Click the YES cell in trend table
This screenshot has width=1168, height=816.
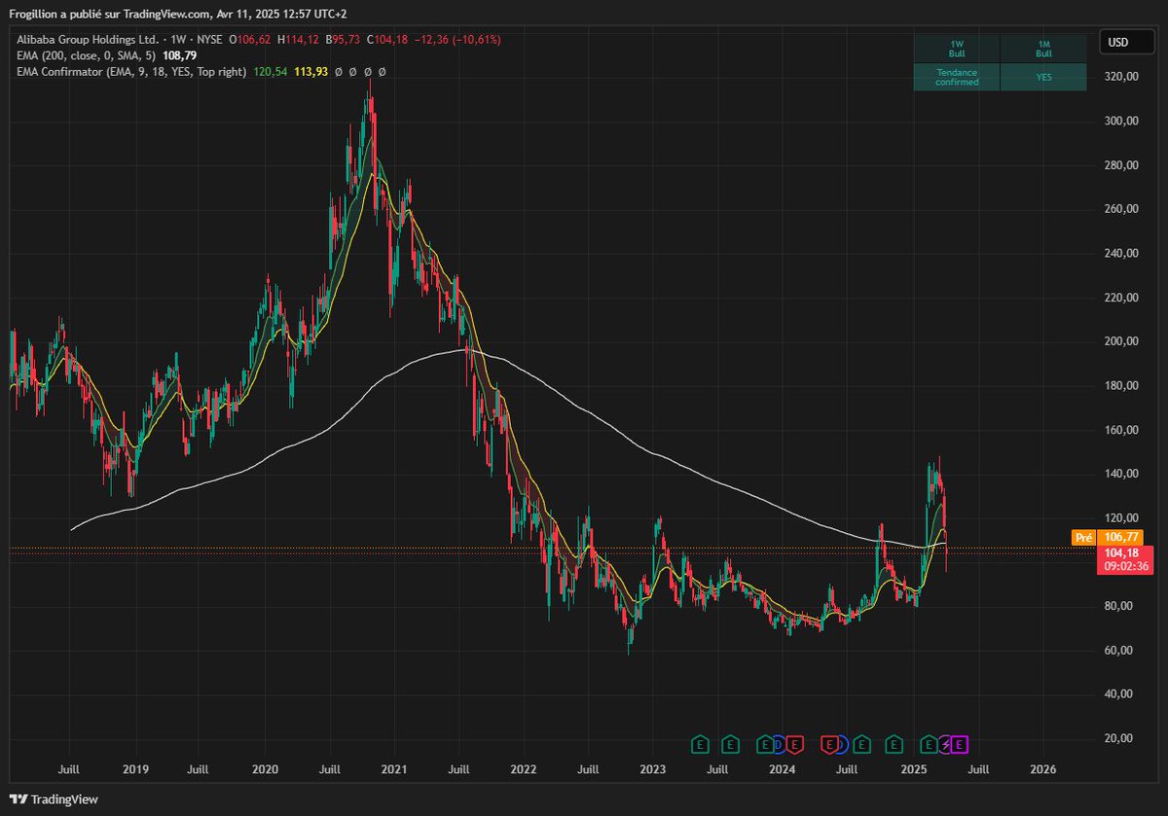click(x=1043, y=77)
